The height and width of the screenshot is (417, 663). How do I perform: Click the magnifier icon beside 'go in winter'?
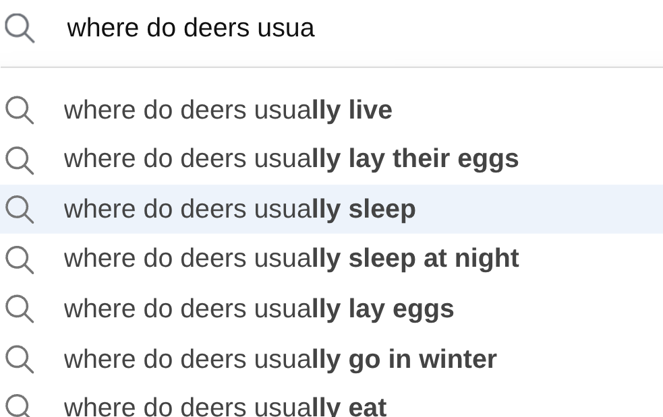20,359
